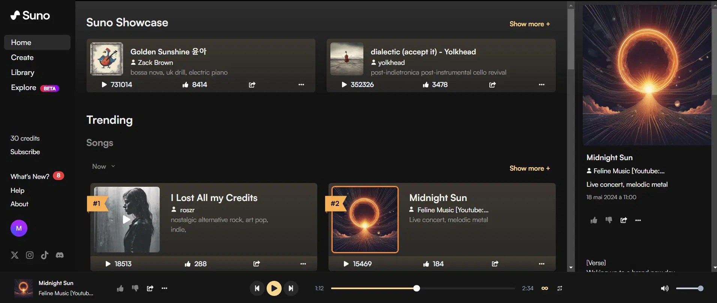
Task: Open more options for I Lost All my Credits
Action: tap(303, 264)
